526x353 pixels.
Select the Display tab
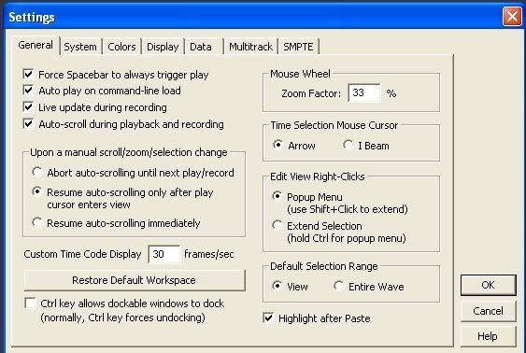click(163, 47)
